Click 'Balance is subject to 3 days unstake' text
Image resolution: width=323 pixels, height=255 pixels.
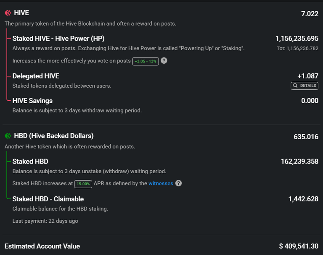[89, 171]
